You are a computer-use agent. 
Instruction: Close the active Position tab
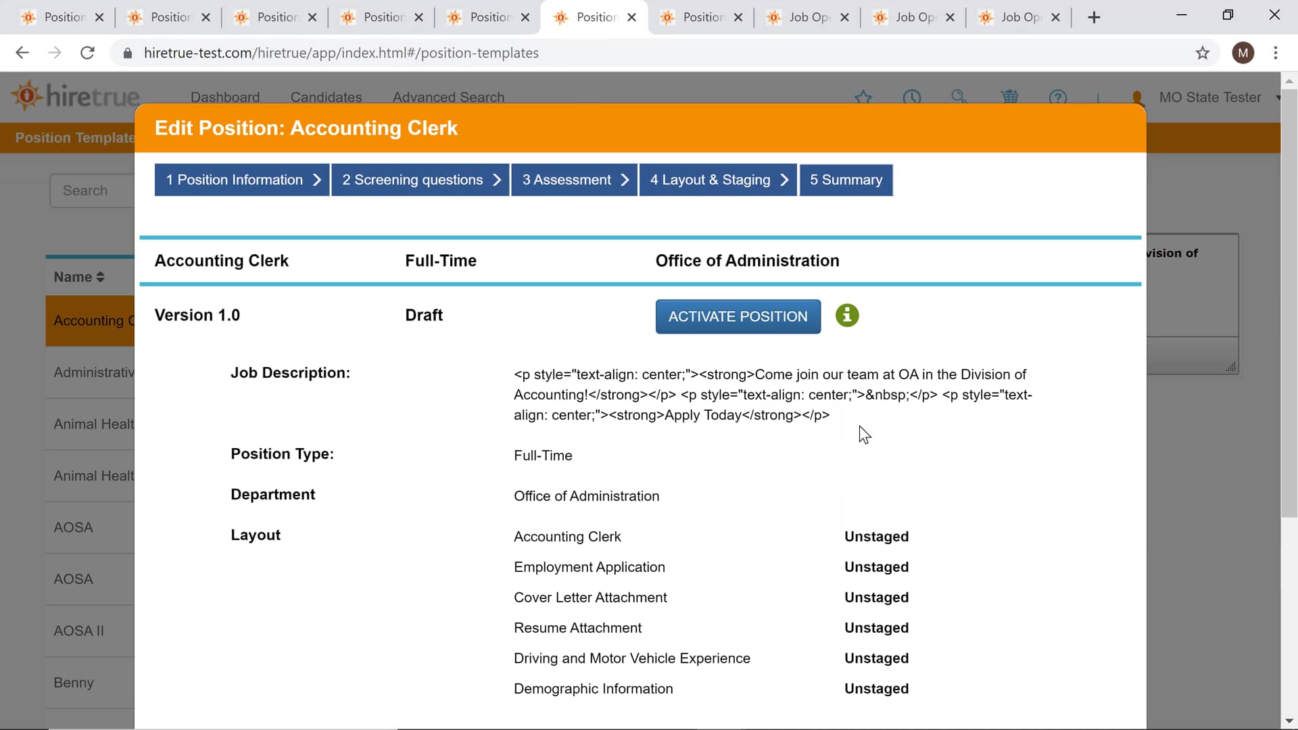coord(631,18)
